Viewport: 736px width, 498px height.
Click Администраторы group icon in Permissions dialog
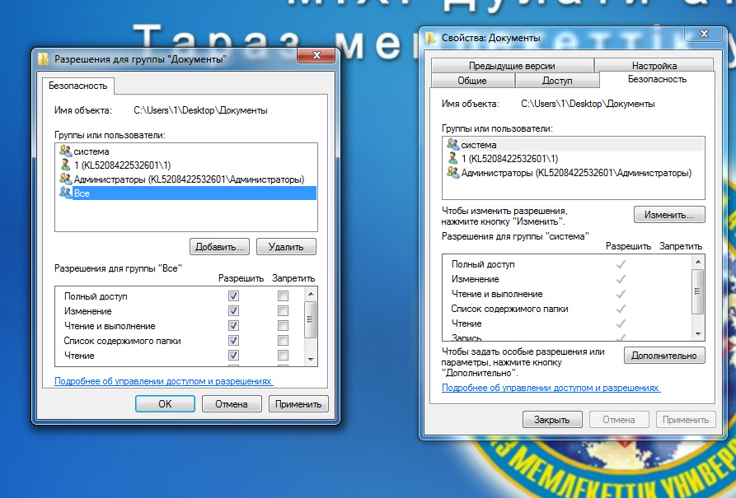[65, 179]
